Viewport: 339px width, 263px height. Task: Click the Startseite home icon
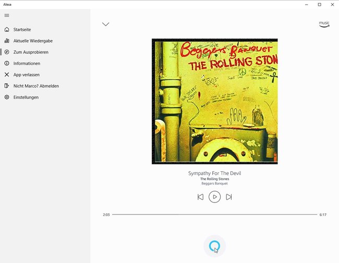(x=7, y=30)
